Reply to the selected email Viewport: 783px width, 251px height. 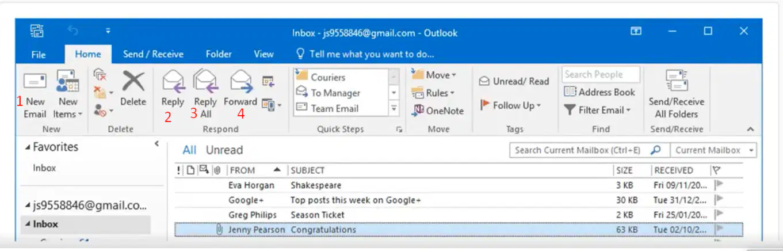coord(173,88)
